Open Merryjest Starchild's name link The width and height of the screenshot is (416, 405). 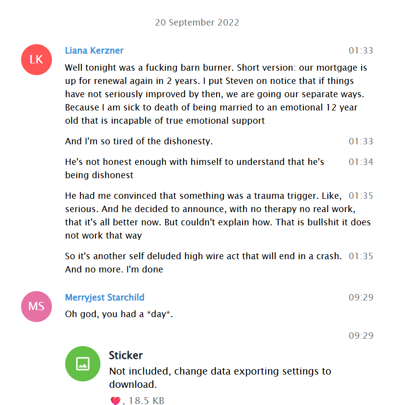[x=104, y=297]
